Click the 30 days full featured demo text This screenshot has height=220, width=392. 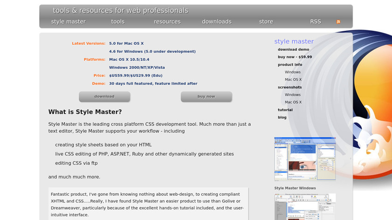click(x=153, y=83)
